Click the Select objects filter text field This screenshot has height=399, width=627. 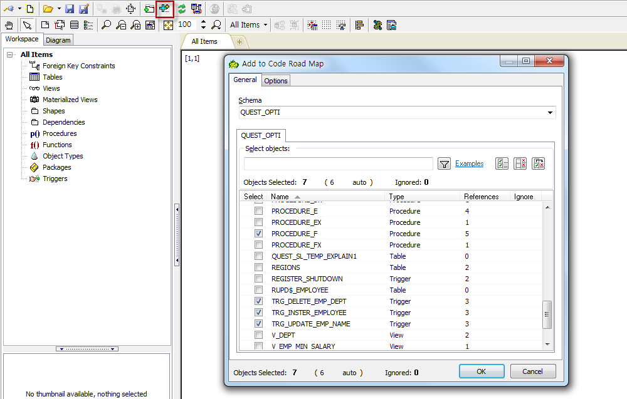[338, 163]
